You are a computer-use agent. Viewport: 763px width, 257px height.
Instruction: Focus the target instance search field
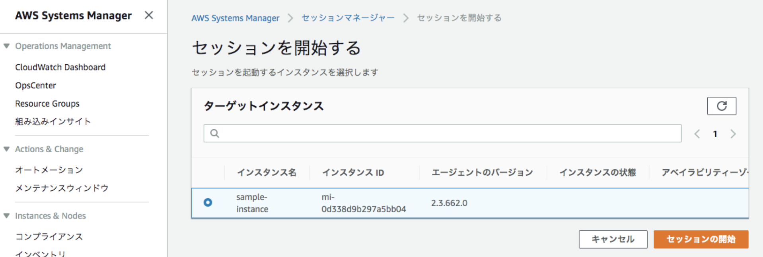coord(442,133)
